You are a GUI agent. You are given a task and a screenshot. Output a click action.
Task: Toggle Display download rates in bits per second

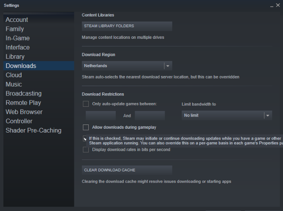click(86, 149)
